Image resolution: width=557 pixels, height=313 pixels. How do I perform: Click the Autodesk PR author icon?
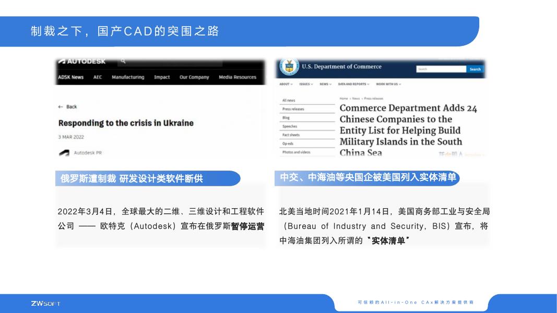64,153
